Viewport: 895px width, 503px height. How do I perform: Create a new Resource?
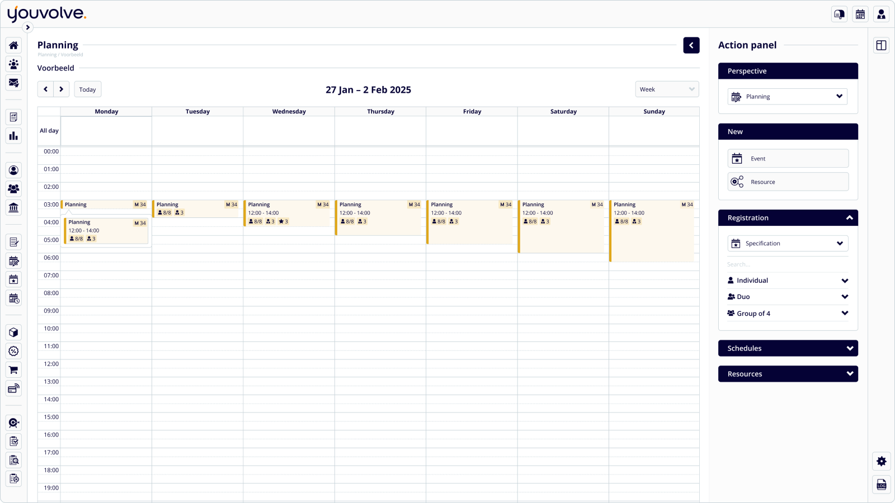click(788, 182)
